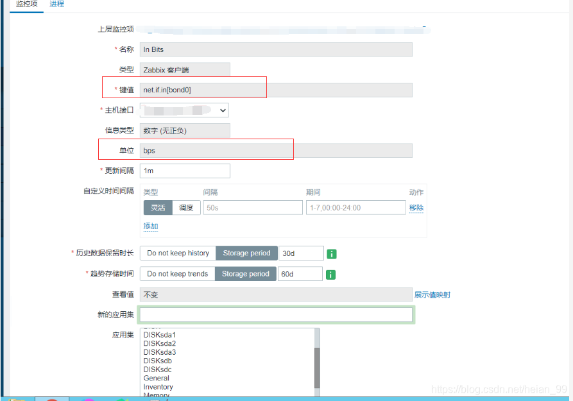The width and height of the screenshot is (573, 401).
Task: Click the green info icon beside 30d
Action: click(x=332, y=253)
